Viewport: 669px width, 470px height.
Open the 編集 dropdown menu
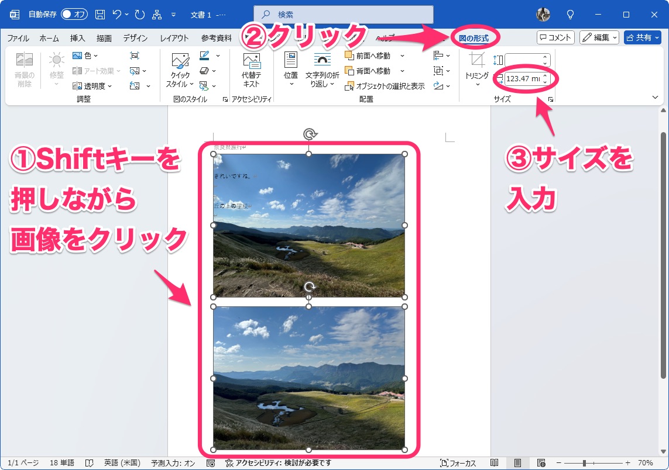click(601, 37)
